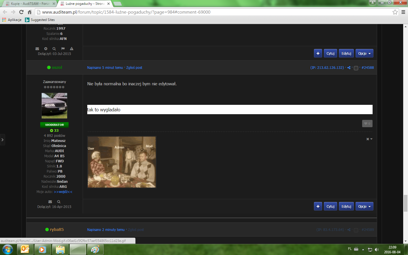This screenshot has height=255, width=408.
Task: Open the Opcje dropdown on the top post
Action: (364, 53)
